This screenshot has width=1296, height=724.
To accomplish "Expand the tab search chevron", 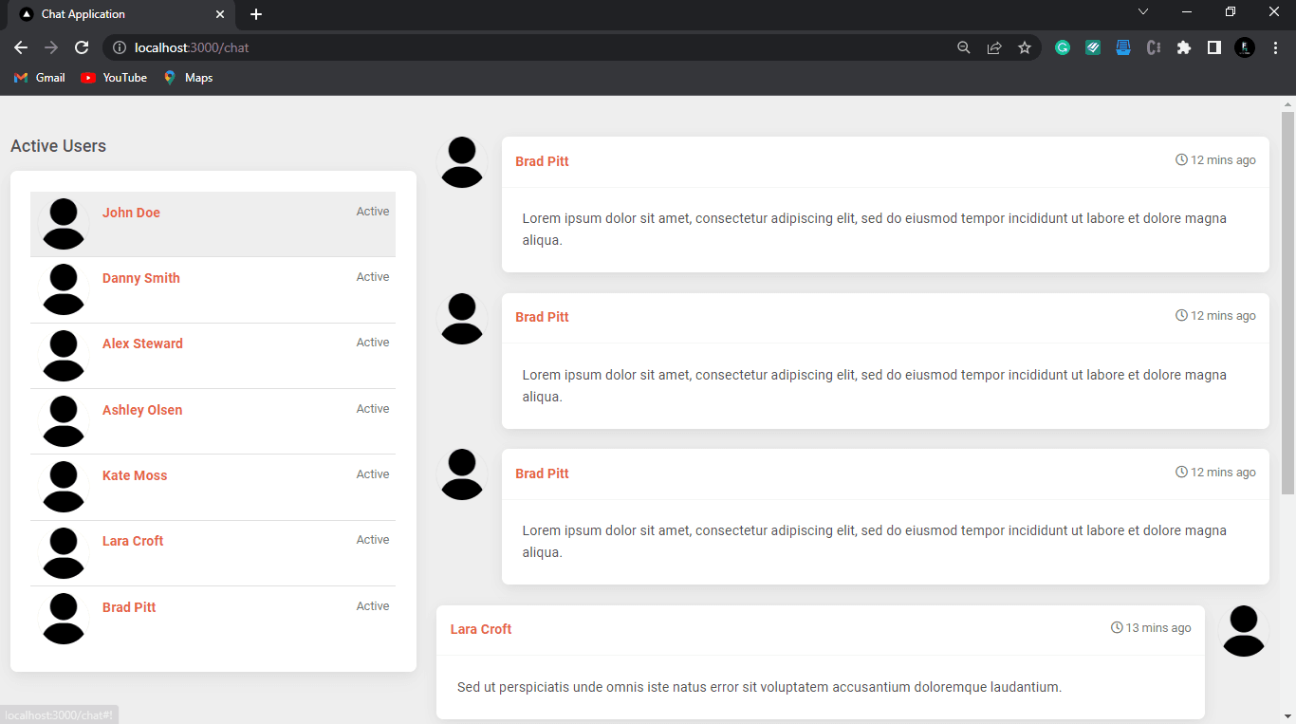I will tap(1143, 12).
